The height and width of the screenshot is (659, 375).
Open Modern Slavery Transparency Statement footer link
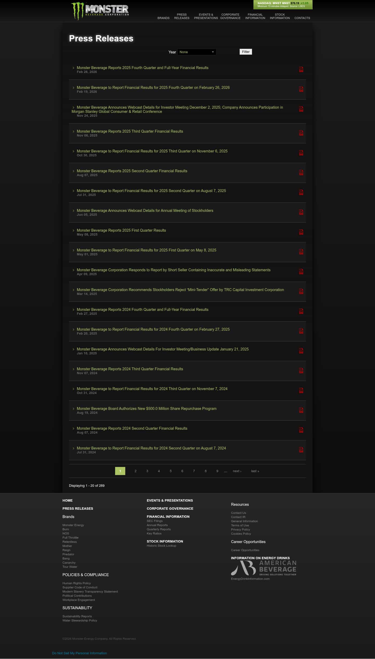point(90,592)
